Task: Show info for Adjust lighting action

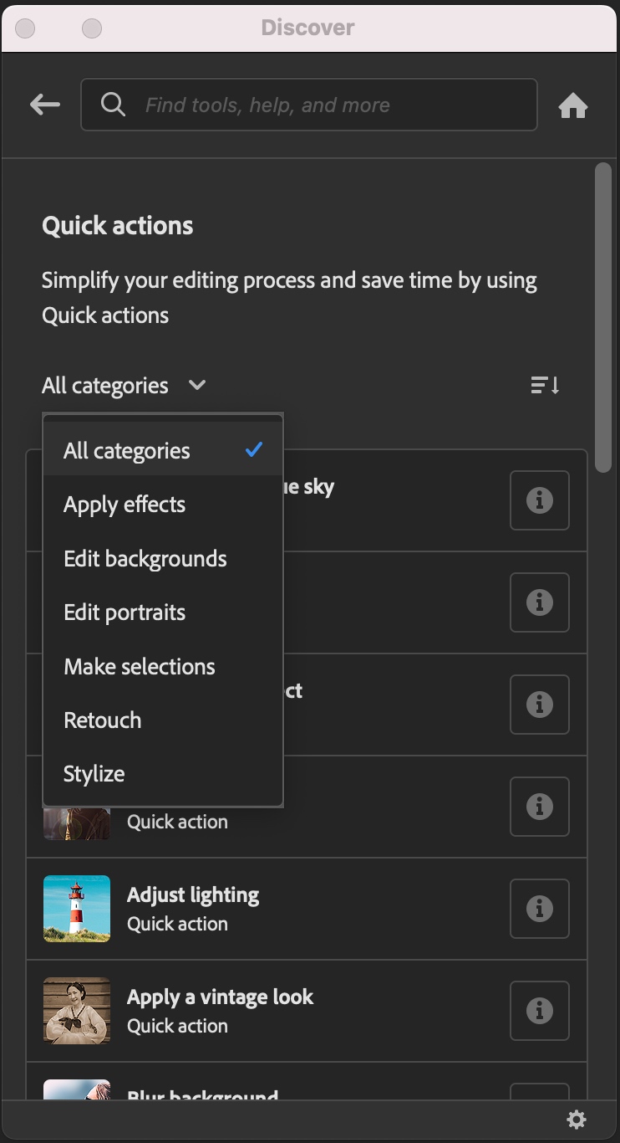Action: 539,909
